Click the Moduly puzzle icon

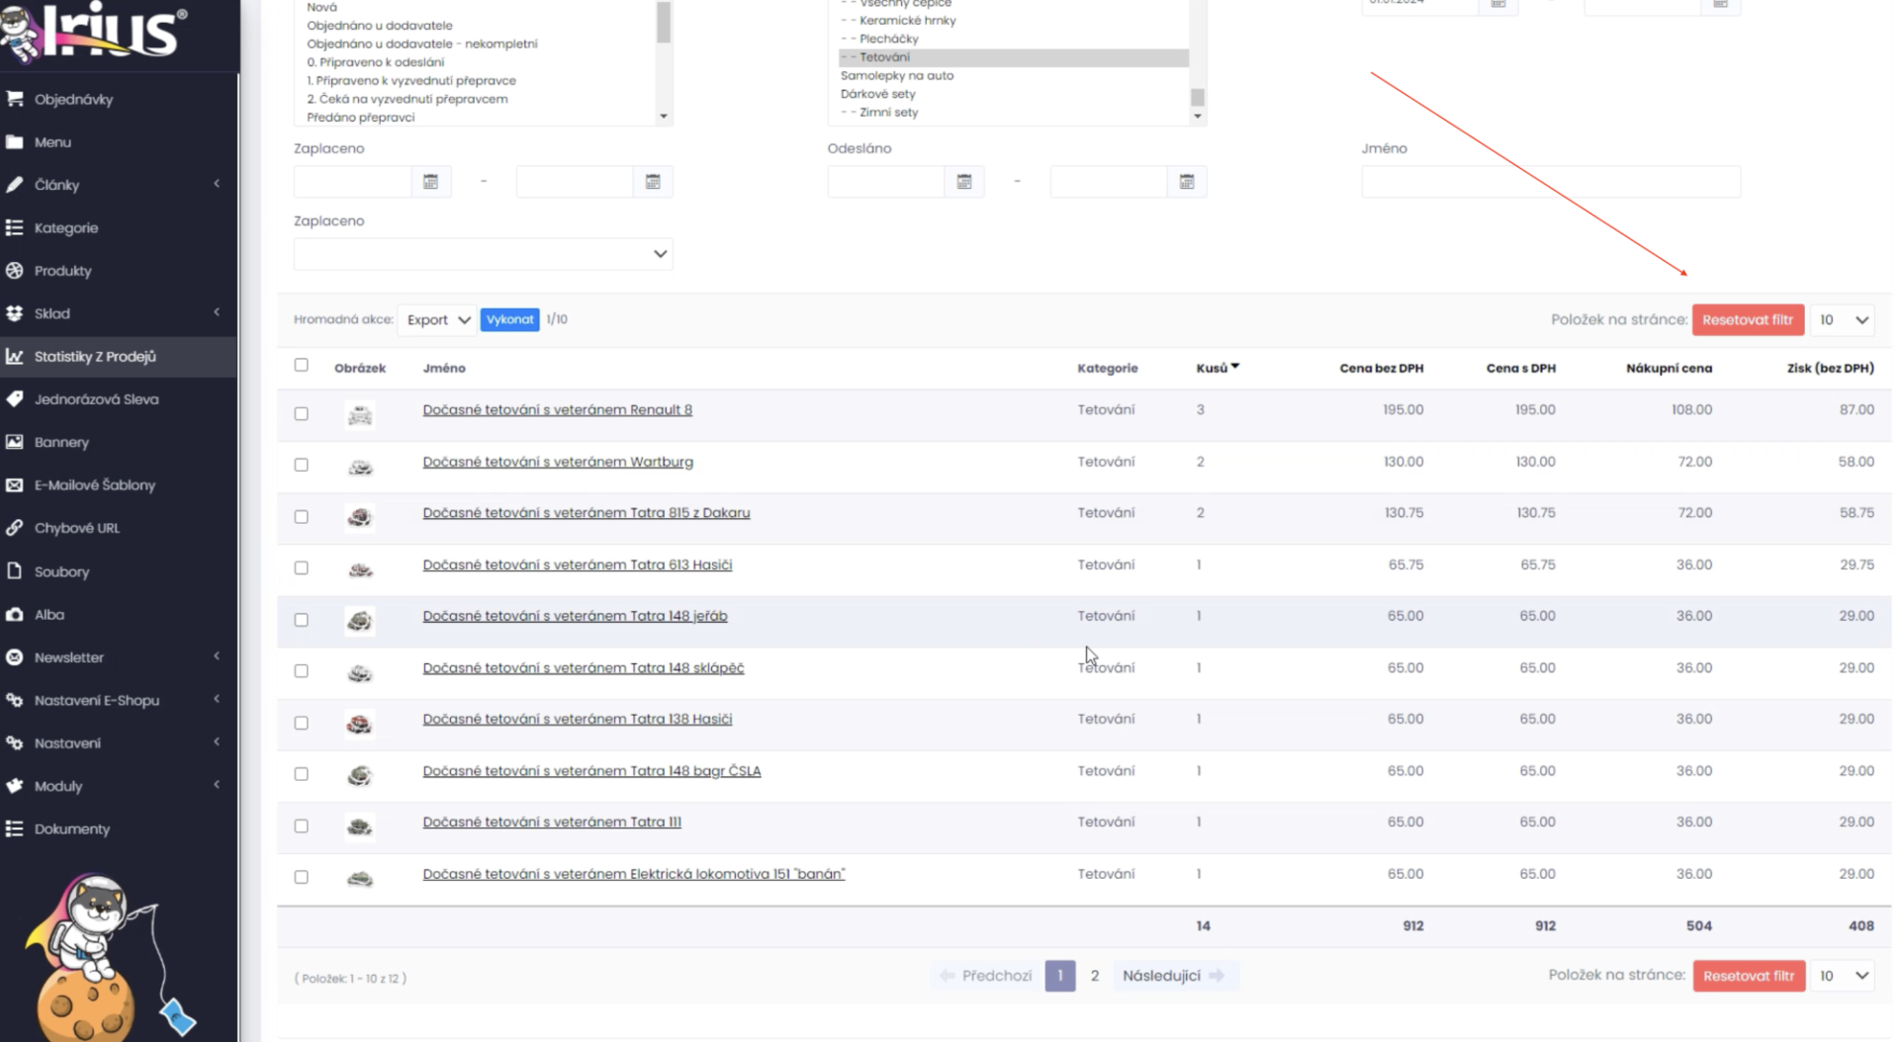tap(15, 786)
